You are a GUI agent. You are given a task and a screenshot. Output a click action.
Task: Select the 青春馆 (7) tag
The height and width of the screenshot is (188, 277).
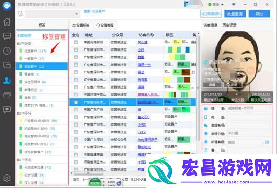click(42, 74)
